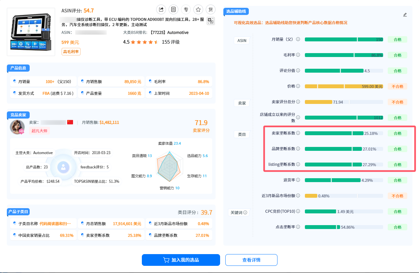Click the 专 round icon button
The width and height of the screenshot is (419, 273).
click(186, 9)
